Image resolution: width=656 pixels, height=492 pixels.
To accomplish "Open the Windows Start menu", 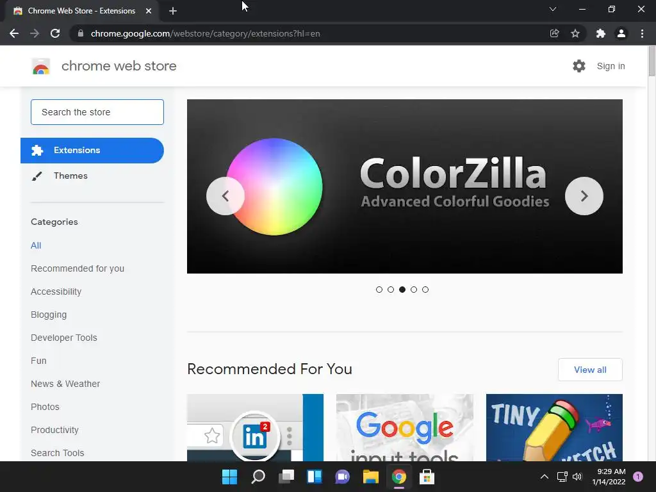I will click(229, 477).
